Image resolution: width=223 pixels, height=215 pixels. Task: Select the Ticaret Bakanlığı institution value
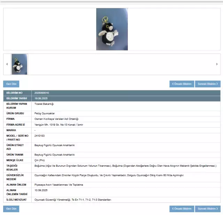(x=44, y=104)
